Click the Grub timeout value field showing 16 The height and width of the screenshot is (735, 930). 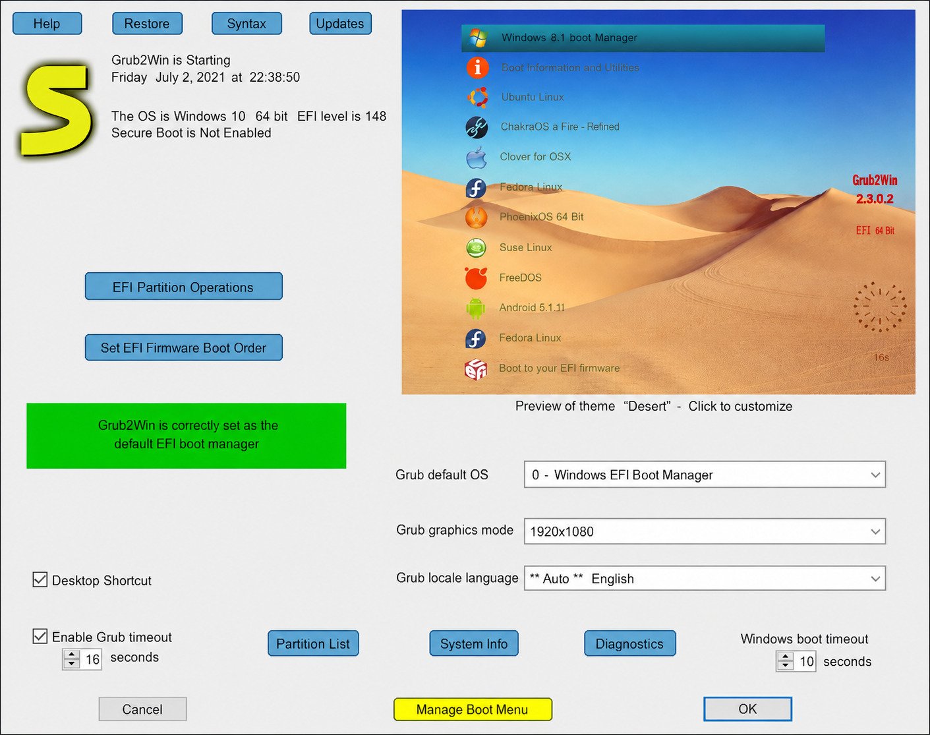[92, 659]
